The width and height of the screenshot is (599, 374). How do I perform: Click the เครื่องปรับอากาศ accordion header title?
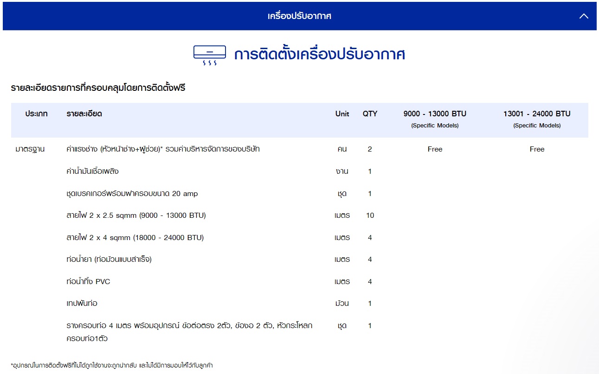coord(299,16)
